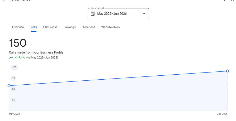
Task: Click the 25 axis label
Action: tap(13, 100)
